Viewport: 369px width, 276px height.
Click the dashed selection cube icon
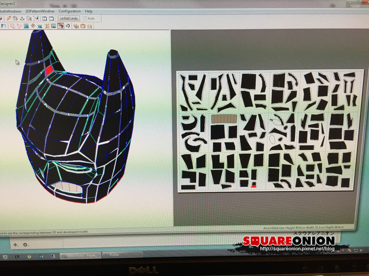pyautogui.click(x=36, y=18)
